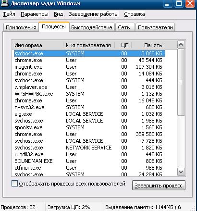This screenshot has width=197, height=211.
Task: Maximize the Task Manager window
Action: (x=179, y=3)
